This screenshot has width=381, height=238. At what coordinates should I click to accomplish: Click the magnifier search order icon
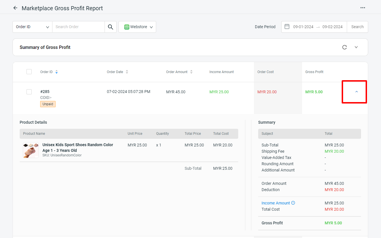click(111, 27)
